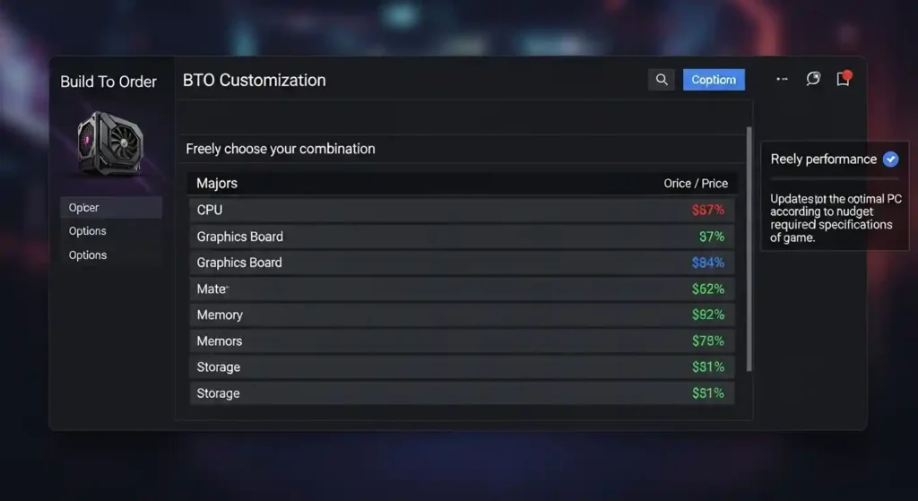
Task: Click the $51% price of last Storage
Action: pos(708,393)
